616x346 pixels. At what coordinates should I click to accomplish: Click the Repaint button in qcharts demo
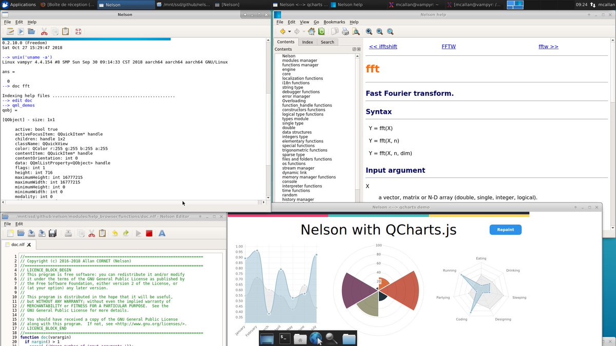(505, 230)
